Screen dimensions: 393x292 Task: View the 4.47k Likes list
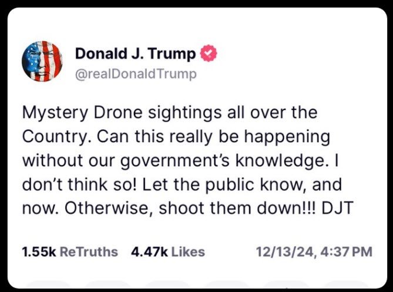pos(168,252)
